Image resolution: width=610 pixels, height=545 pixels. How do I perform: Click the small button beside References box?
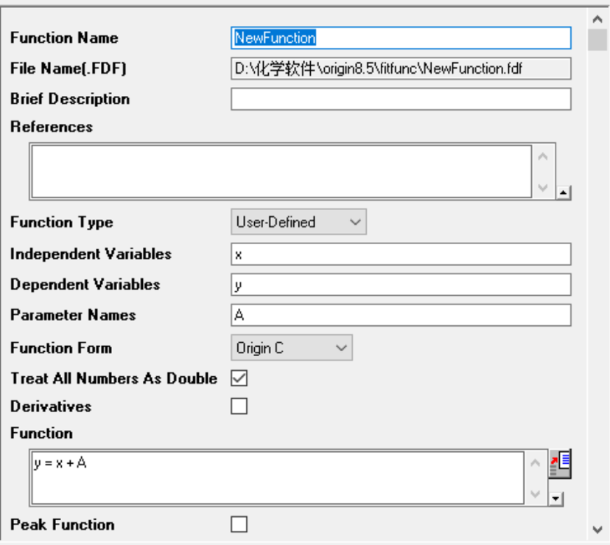point(564,193)
